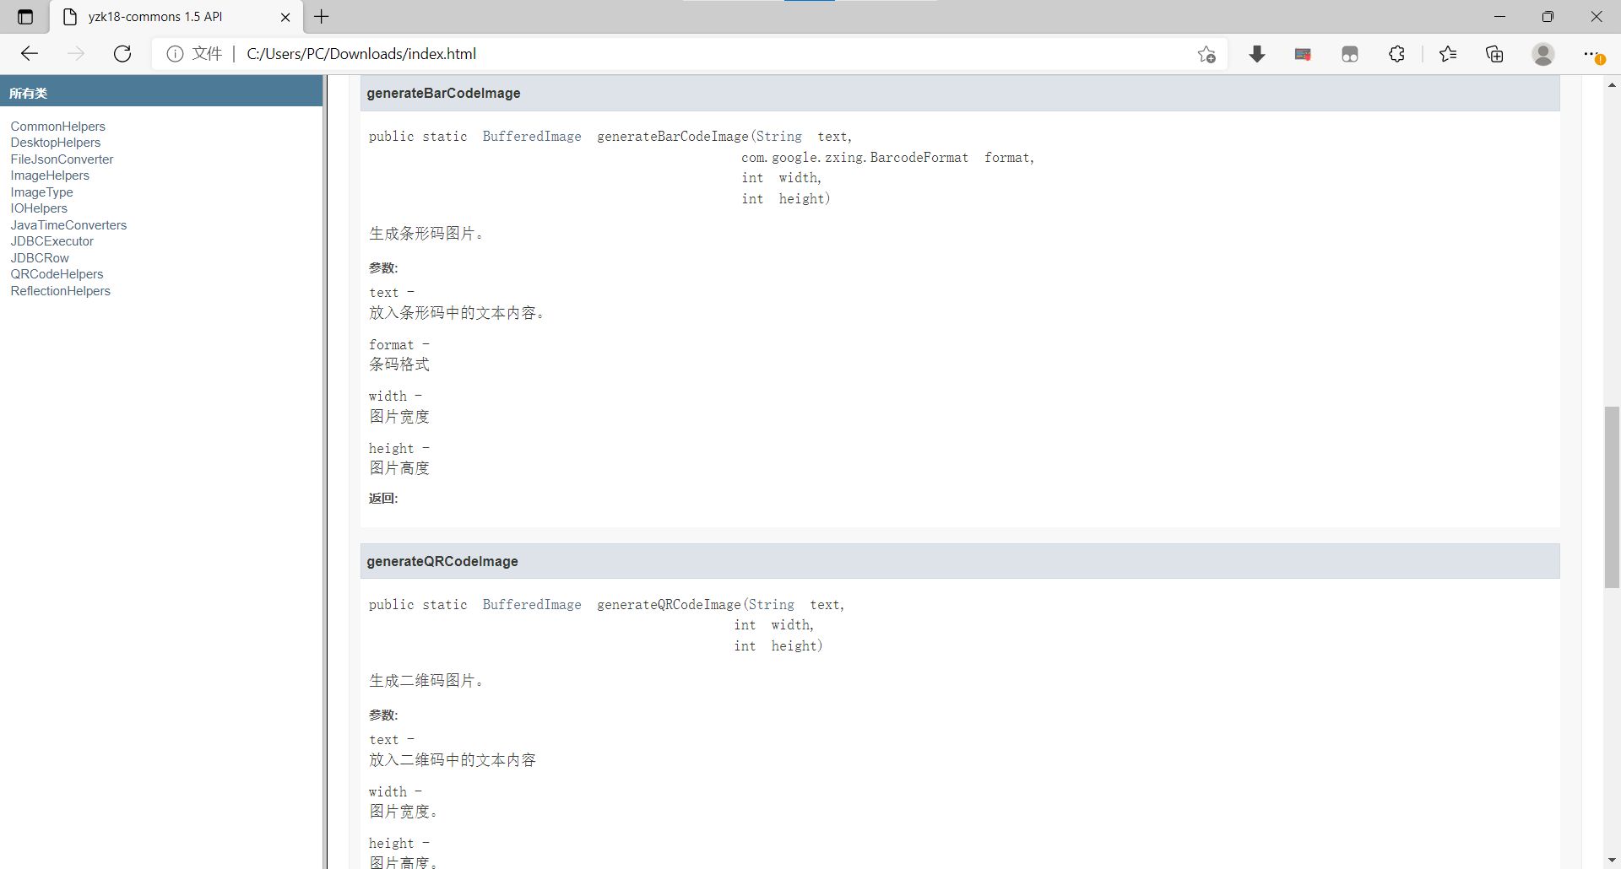Open the Collections icon

pos(1495,53)
